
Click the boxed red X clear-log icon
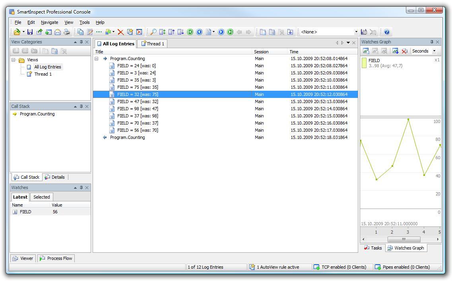[139, 32]
